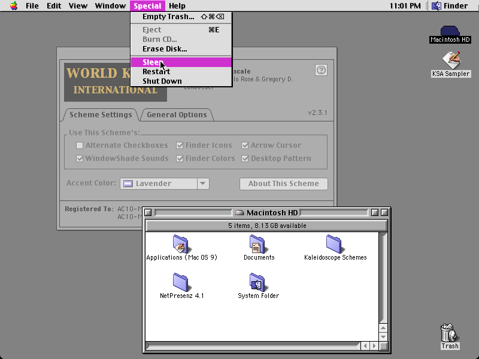
Task: Close the Special menu from the menu bar
Action: (x=147, y=6)
